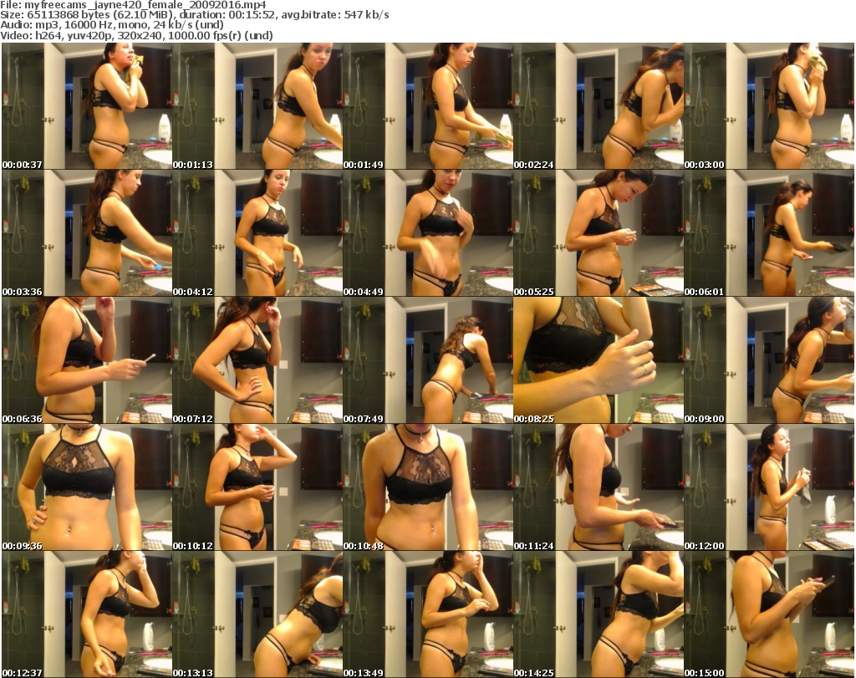Select the 00:07:12 frame
Image resolution: width=856 pixels, height=678 pixels.
pos(257,360)
